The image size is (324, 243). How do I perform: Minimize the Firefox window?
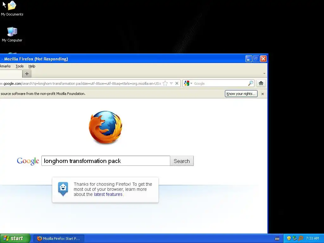[249, 59]
